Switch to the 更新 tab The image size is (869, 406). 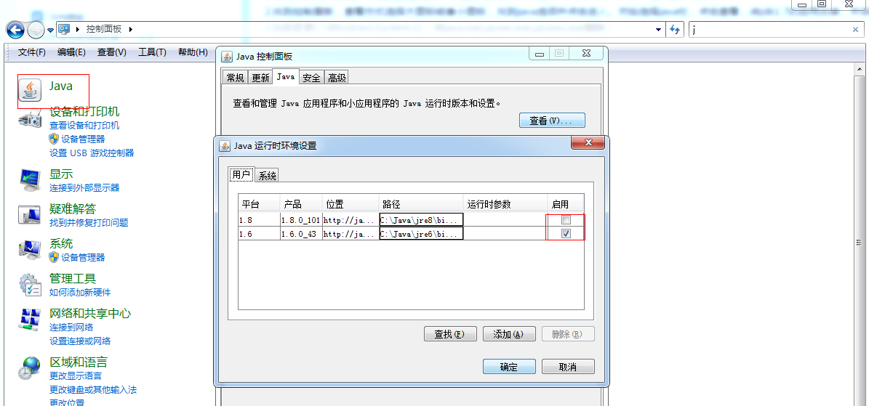260,78
